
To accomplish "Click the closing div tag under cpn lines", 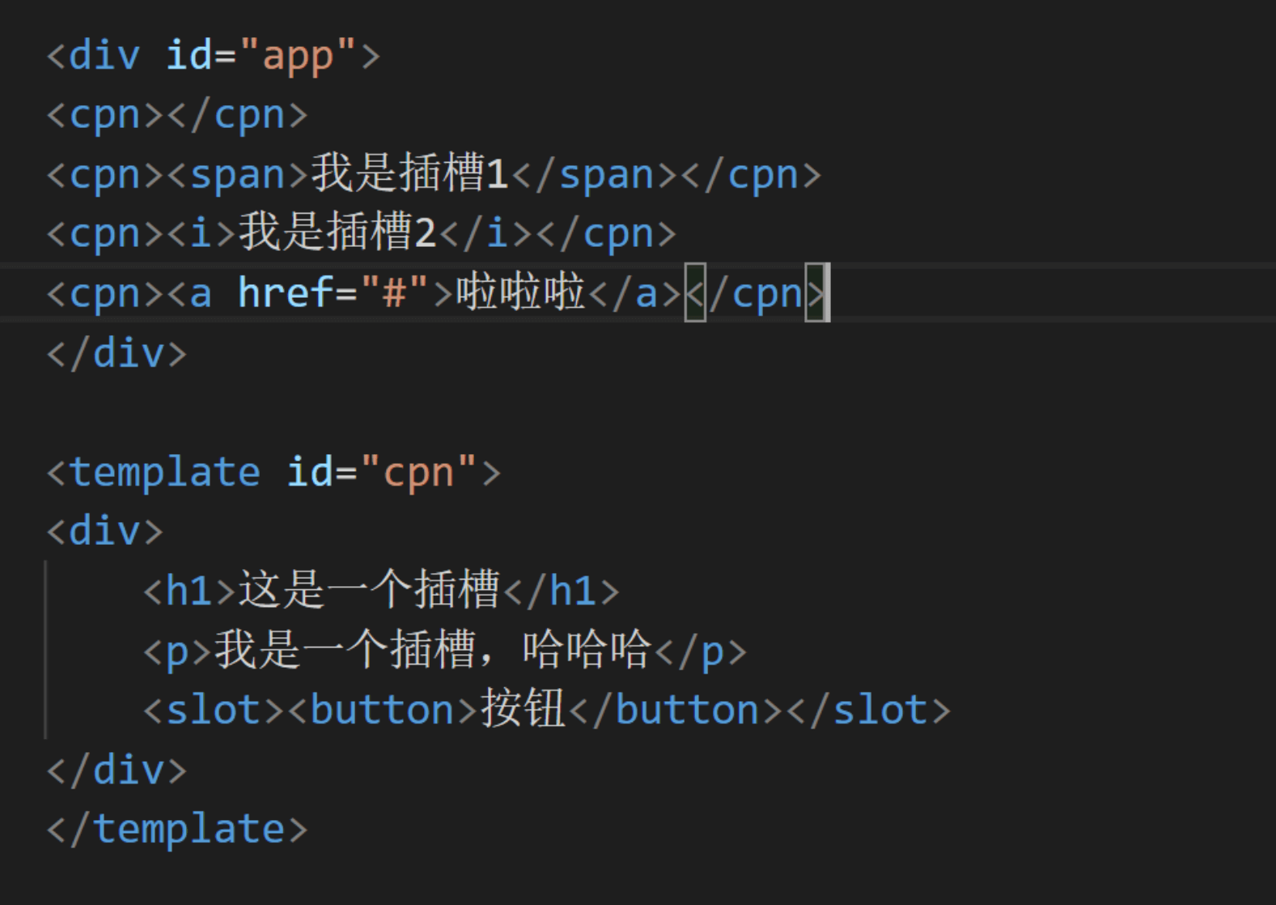I will (117, 354).
